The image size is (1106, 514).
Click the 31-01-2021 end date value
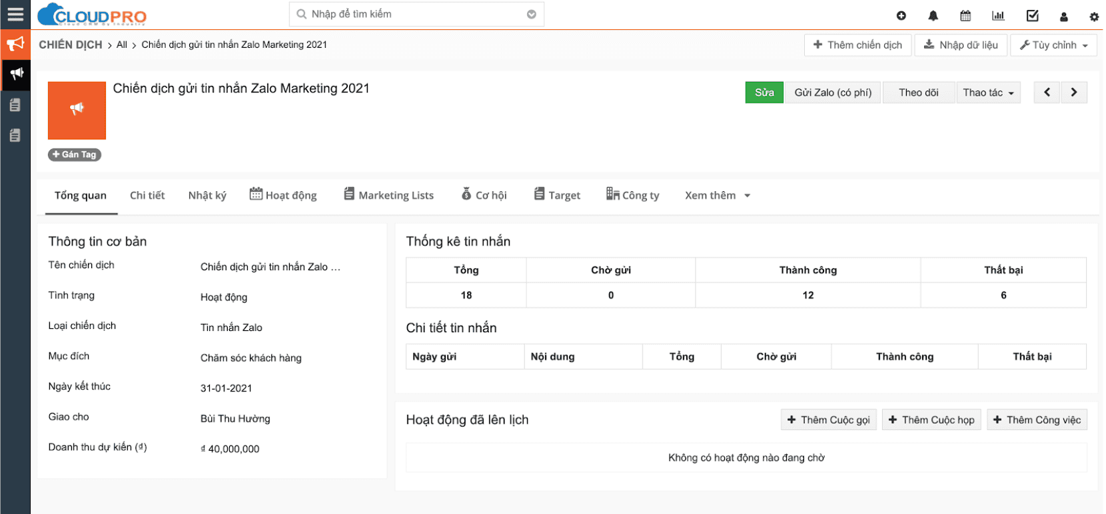(226, 388)
